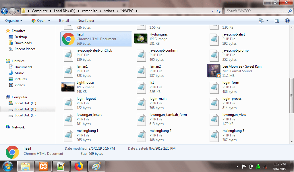The width and height of the screenshot is (294, 172).
Task: Click the refresh button next to address bar
Action: pos(218,11)
